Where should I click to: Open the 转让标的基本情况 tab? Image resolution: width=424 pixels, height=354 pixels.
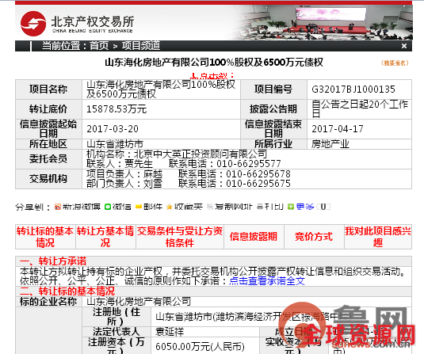[45, 237]
